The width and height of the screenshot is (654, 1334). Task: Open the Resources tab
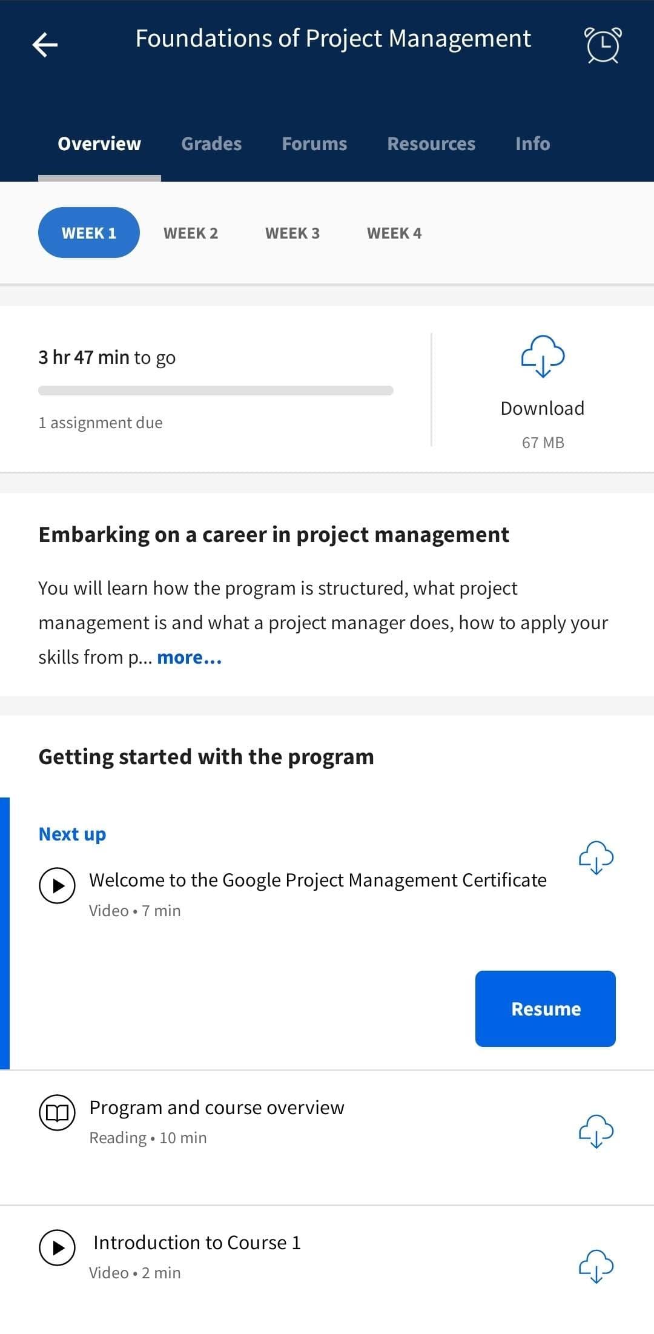click(432, 144)
